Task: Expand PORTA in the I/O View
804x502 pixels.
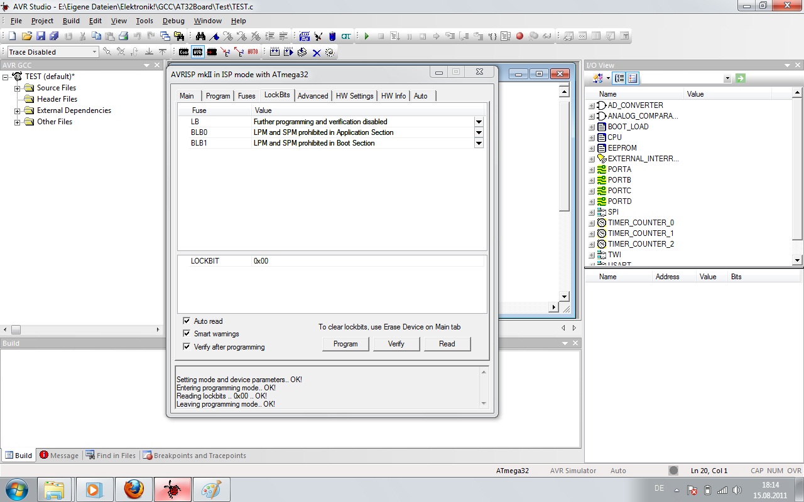Action: point(592,169)
